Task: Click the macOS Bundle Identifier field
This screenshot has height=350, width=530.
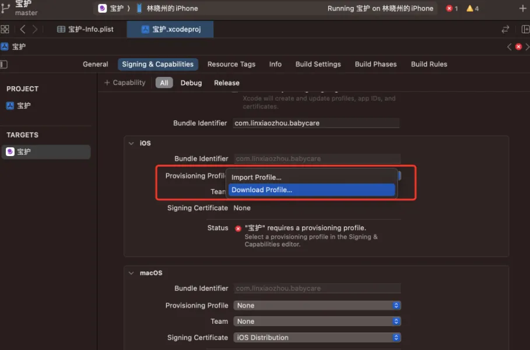Action: point(317,288)
